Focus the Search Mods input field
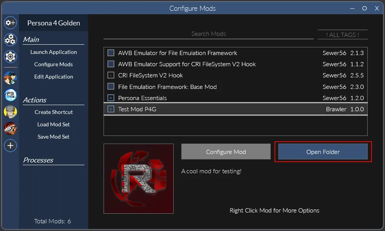The height and width of the screenshot is (231, 385). (x=208, y=34)
